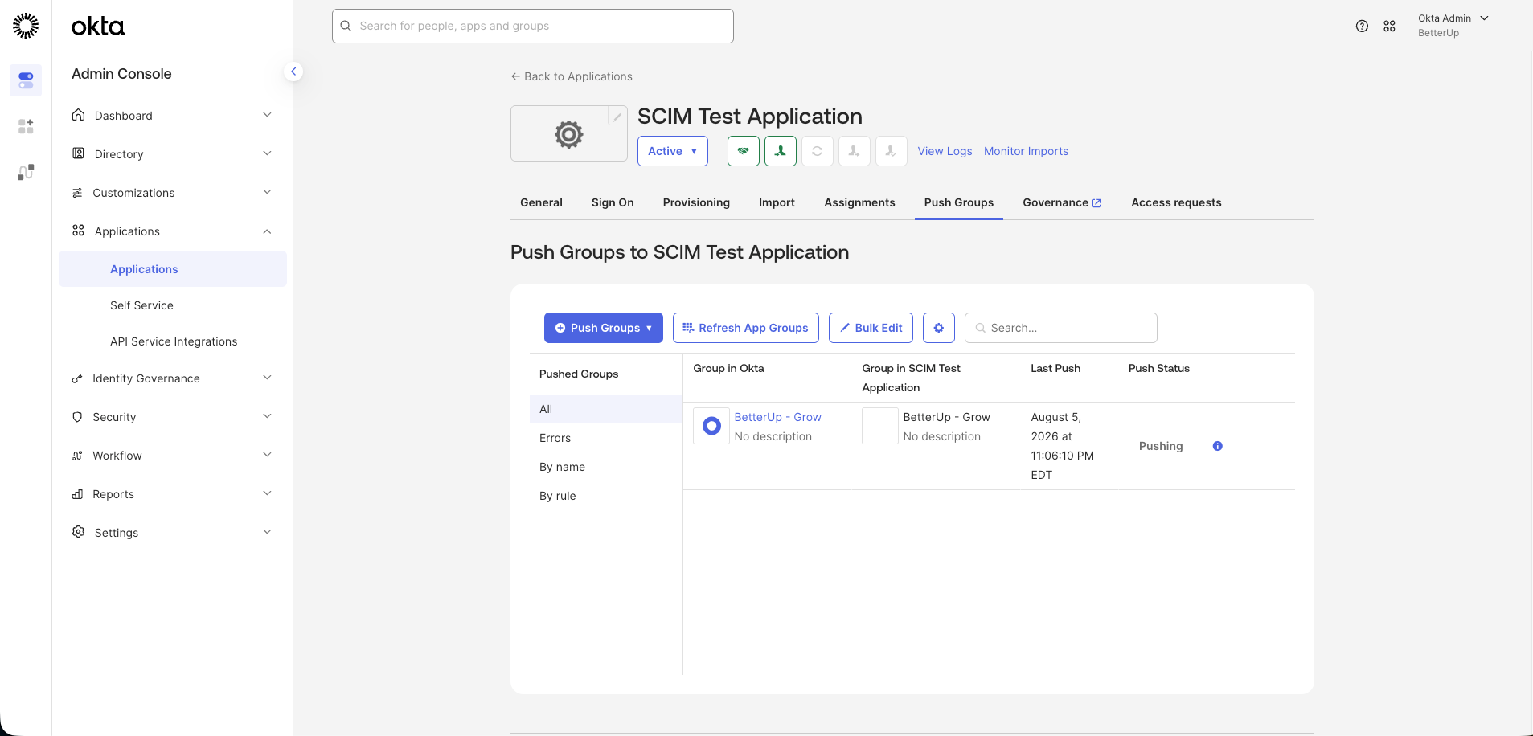Click the okta wordmark logo

[x=98, y=27]
